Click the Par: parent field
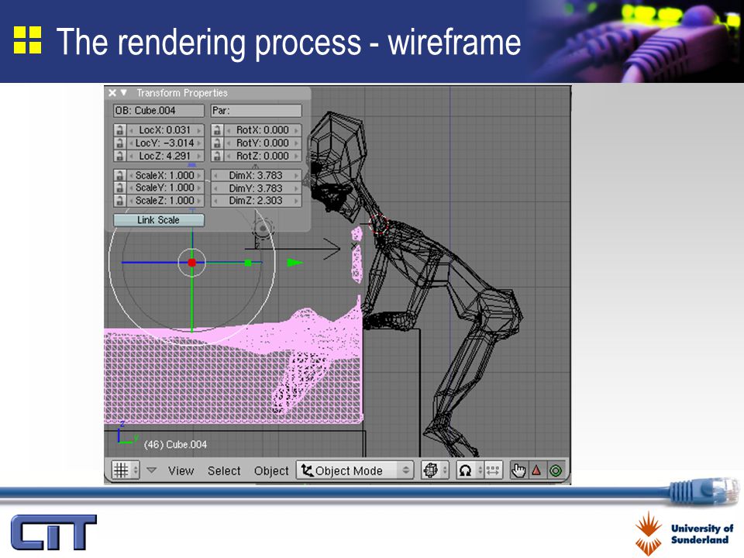 pyautogui.click(x=256, y=111)
